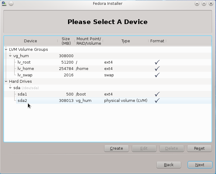Click the Format column header

[x=157, y=41]
